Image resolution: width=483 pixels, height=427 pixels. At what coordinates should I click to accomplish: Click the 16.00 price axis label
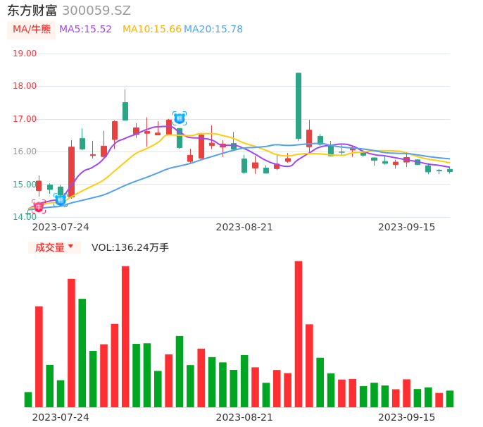[25, 151]
